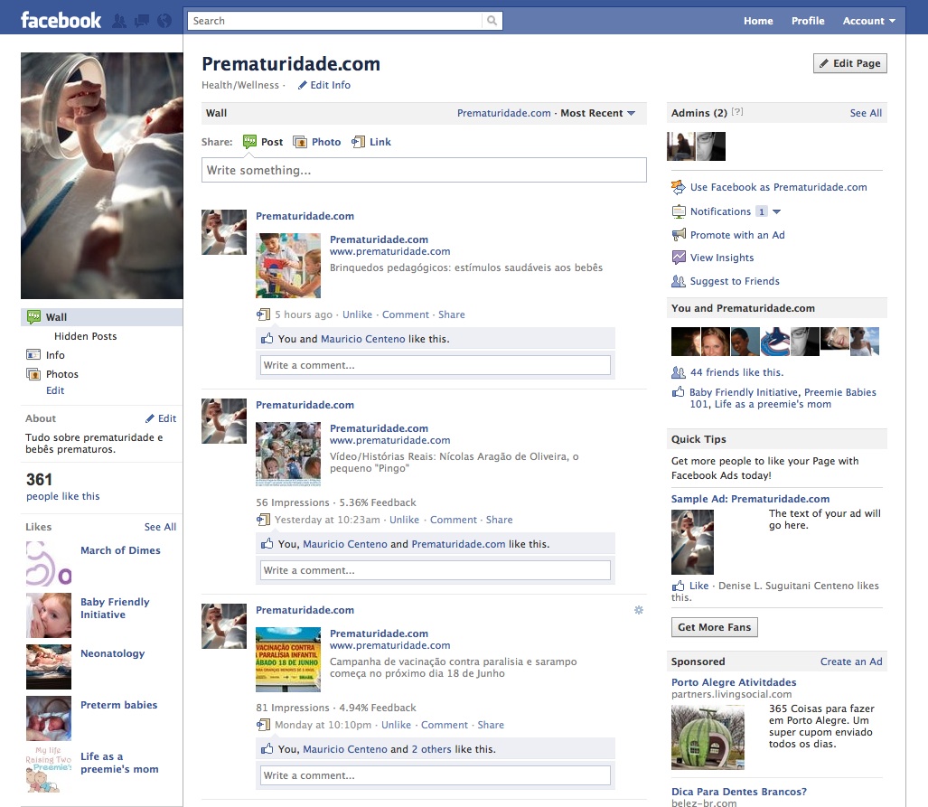Select the Post share icon
The width and height of the screenshot is (928, 807).
coord(249,142)
